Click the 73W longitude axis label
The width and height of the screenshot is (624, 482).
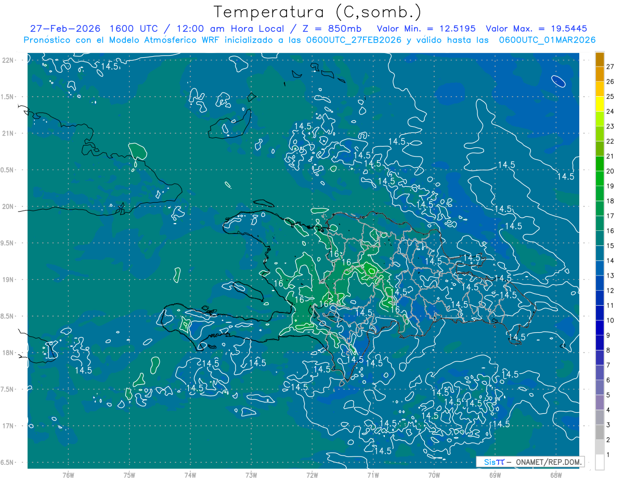(251, 475)
